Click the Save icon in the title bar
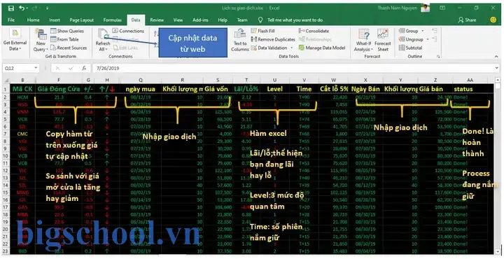This screenshot has height=259, width=504. 11,8
